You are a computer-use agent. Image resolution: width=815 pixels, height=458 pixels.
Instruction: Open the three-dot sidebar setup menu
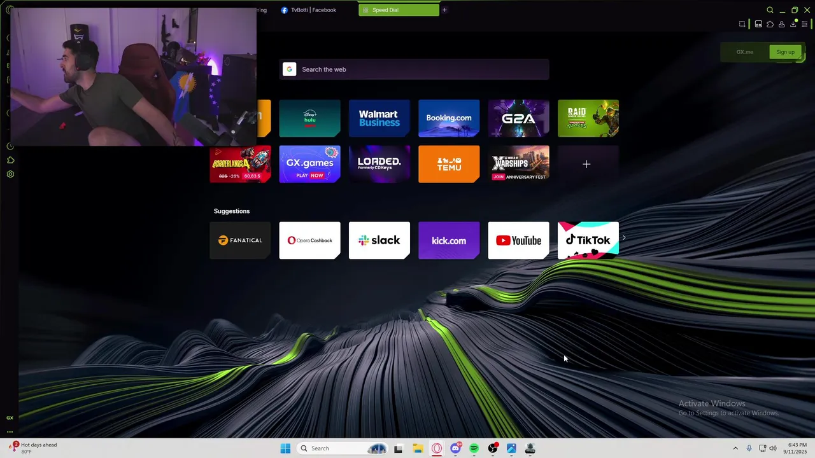pyautogui.click(x=10, y=431)
